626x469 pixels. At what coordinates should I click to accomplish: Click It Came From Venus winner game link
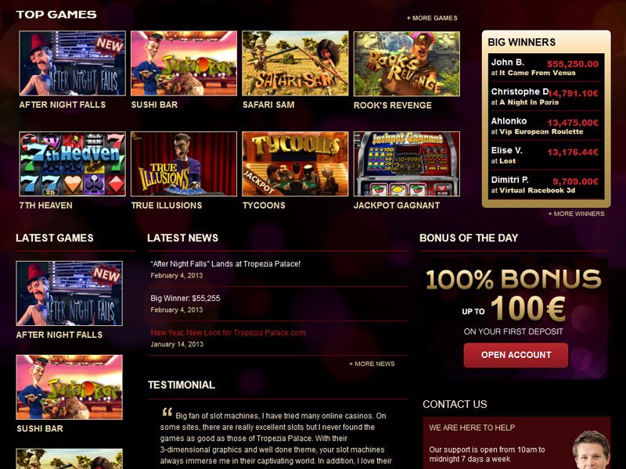coord(538,73)
